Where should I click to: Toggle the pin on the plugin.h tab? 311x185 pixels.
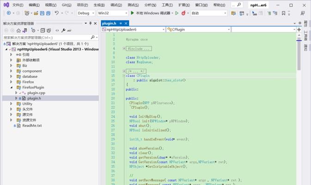pos(121,24)
